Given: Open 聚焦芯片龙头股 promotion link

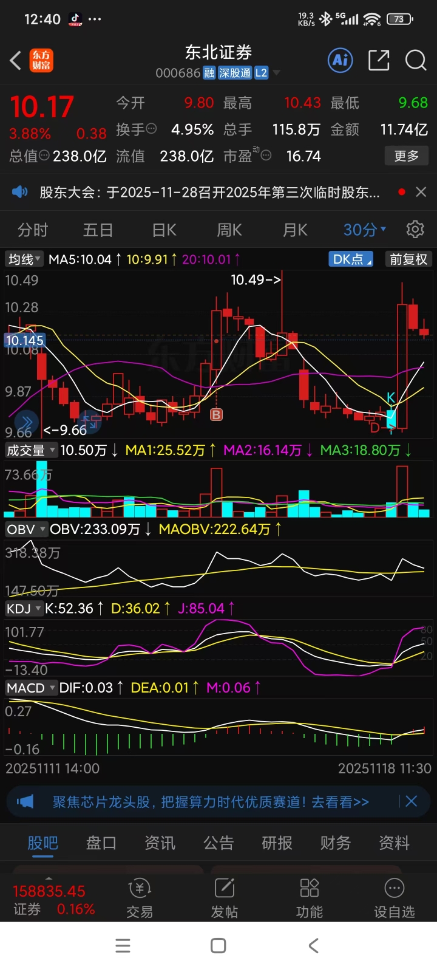Looking at the screenshot, I should (211, 802).
